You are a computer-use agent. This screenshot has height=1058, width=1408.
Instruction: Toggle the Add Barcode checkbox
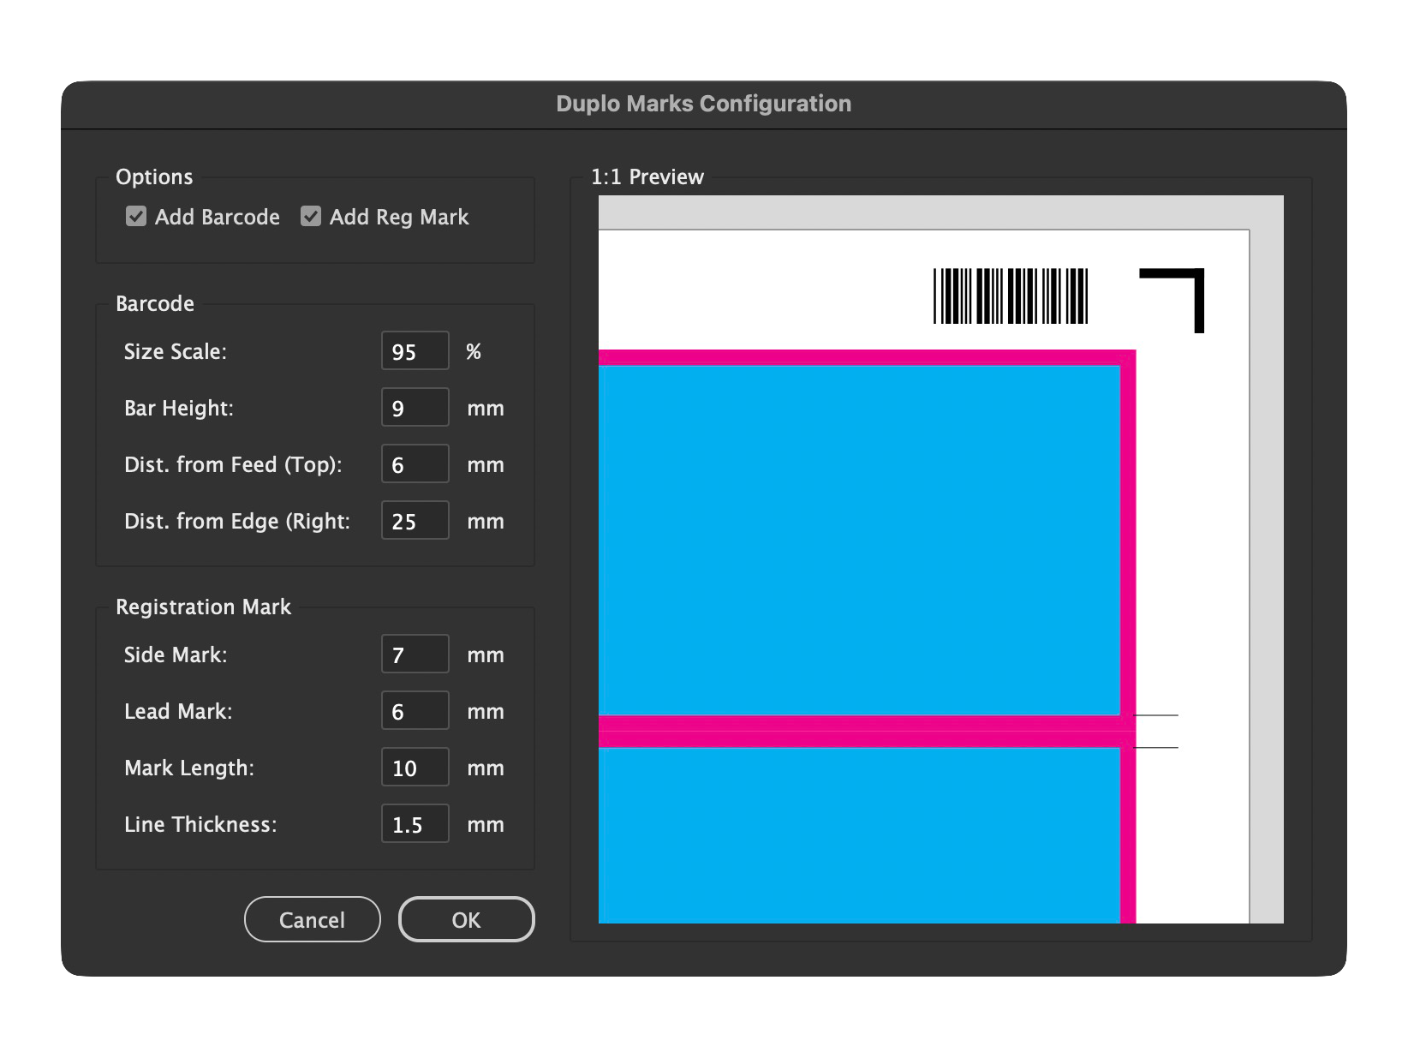[136, 217]
